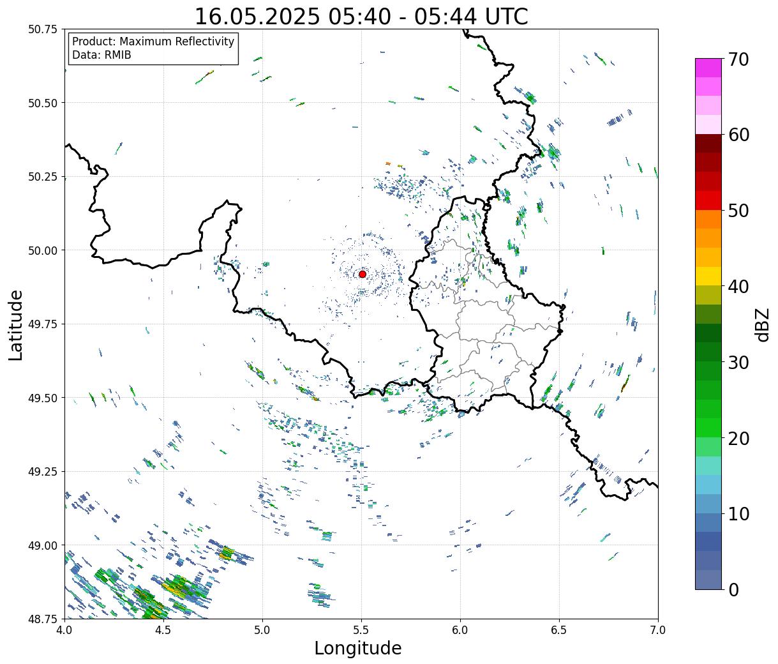Click the latitude tick label '49.75'

pyautogui.click(x=43, y=324)
